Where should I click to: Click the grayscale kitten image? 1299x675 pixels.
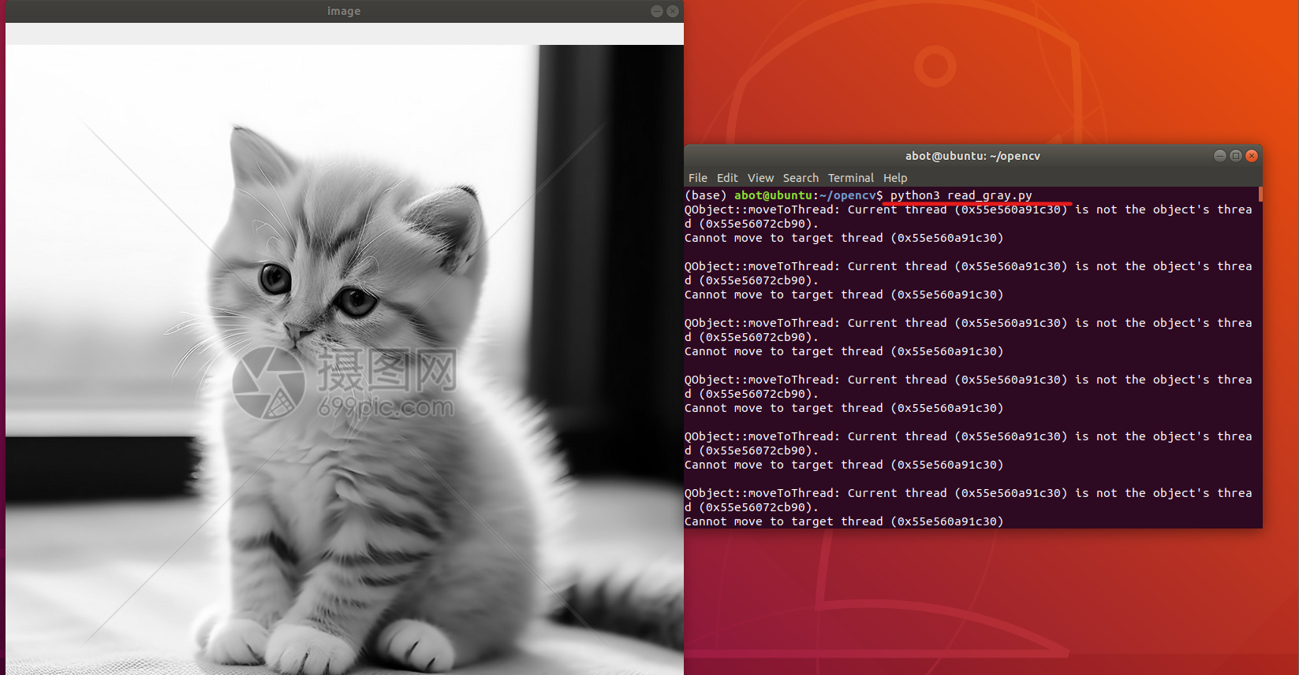[345, 359]
